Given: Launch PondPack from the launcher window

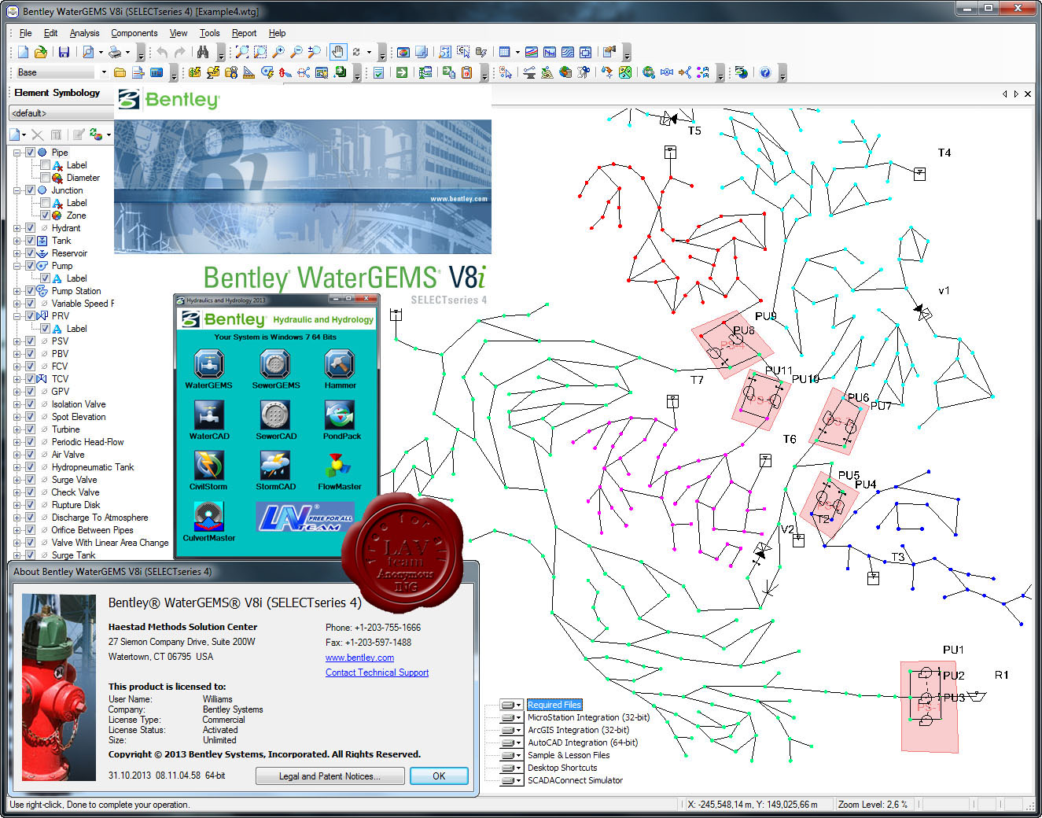Looking at the screenshot, I should pos(341,420).
